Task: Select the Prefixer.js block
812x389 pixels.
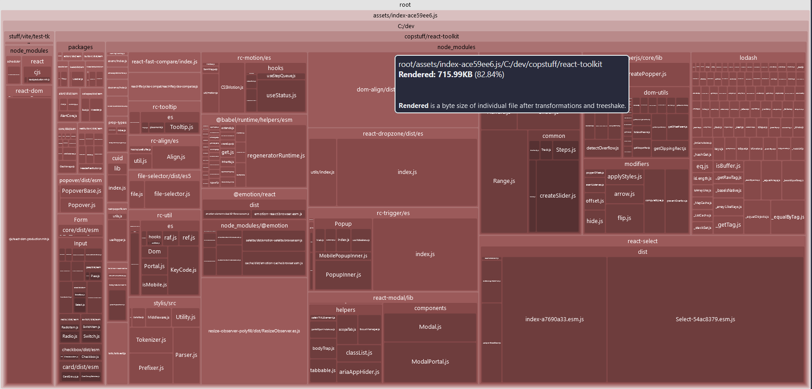Action: (151, 368)
